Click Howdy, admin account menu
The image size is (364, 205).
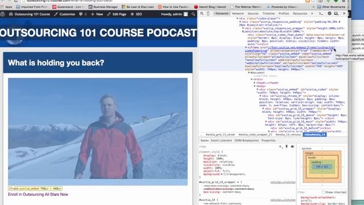[x=175, y=14]
